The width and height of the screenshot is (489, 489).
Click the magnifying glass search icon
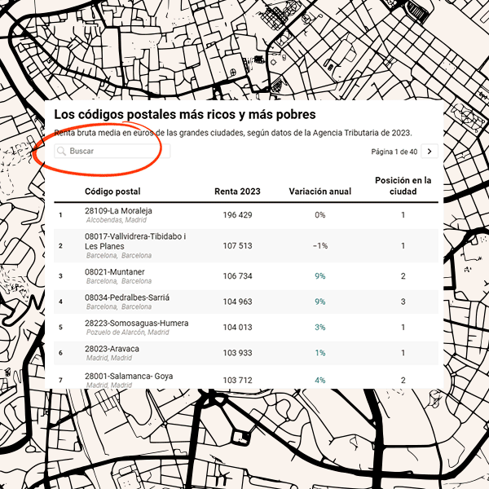click(61, 152)
